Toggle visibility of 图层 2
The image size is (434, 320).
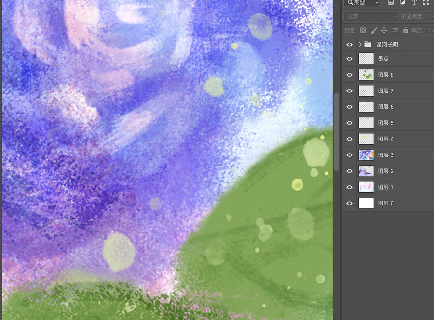point(349,171)
